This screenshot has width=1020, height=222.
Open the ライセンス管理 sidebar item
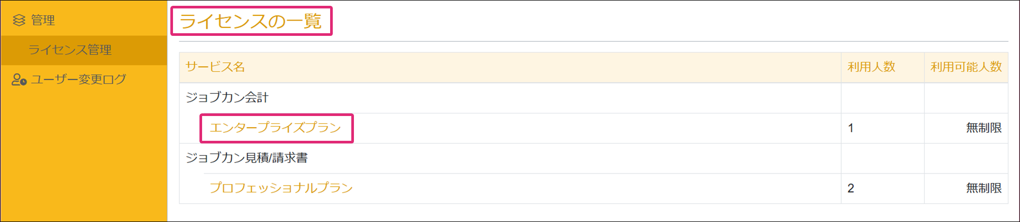click(x=70, y=50)
